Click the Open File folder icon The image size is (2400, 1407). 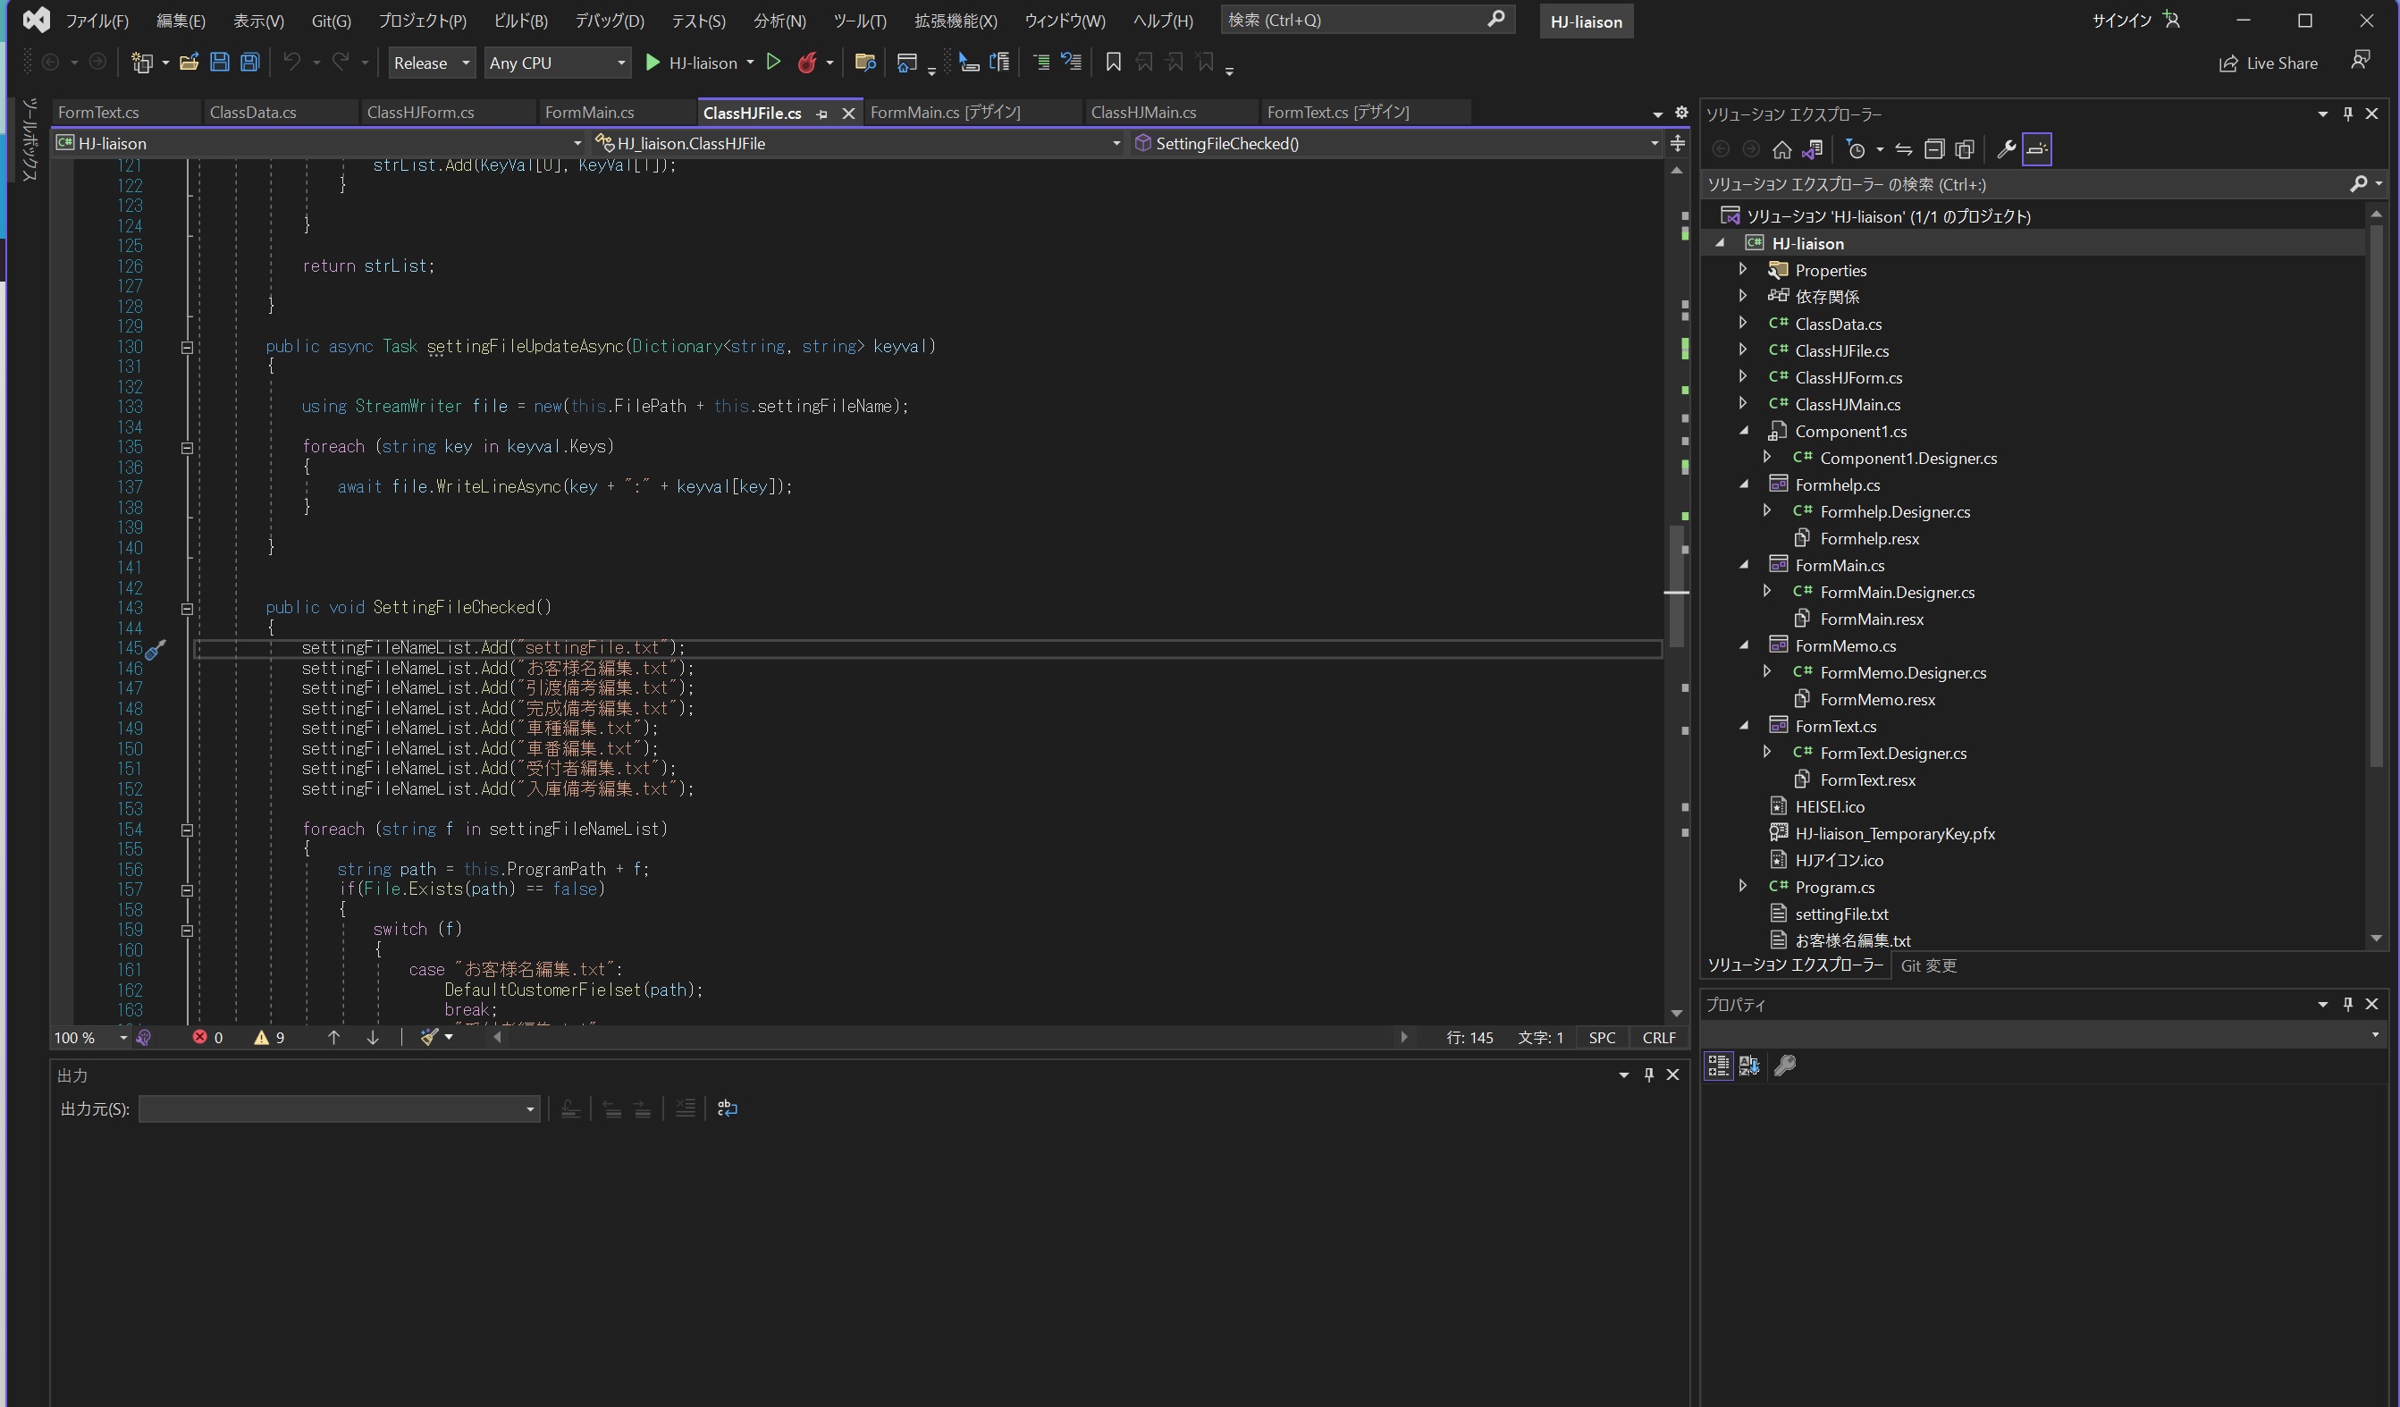pos(189,63)
